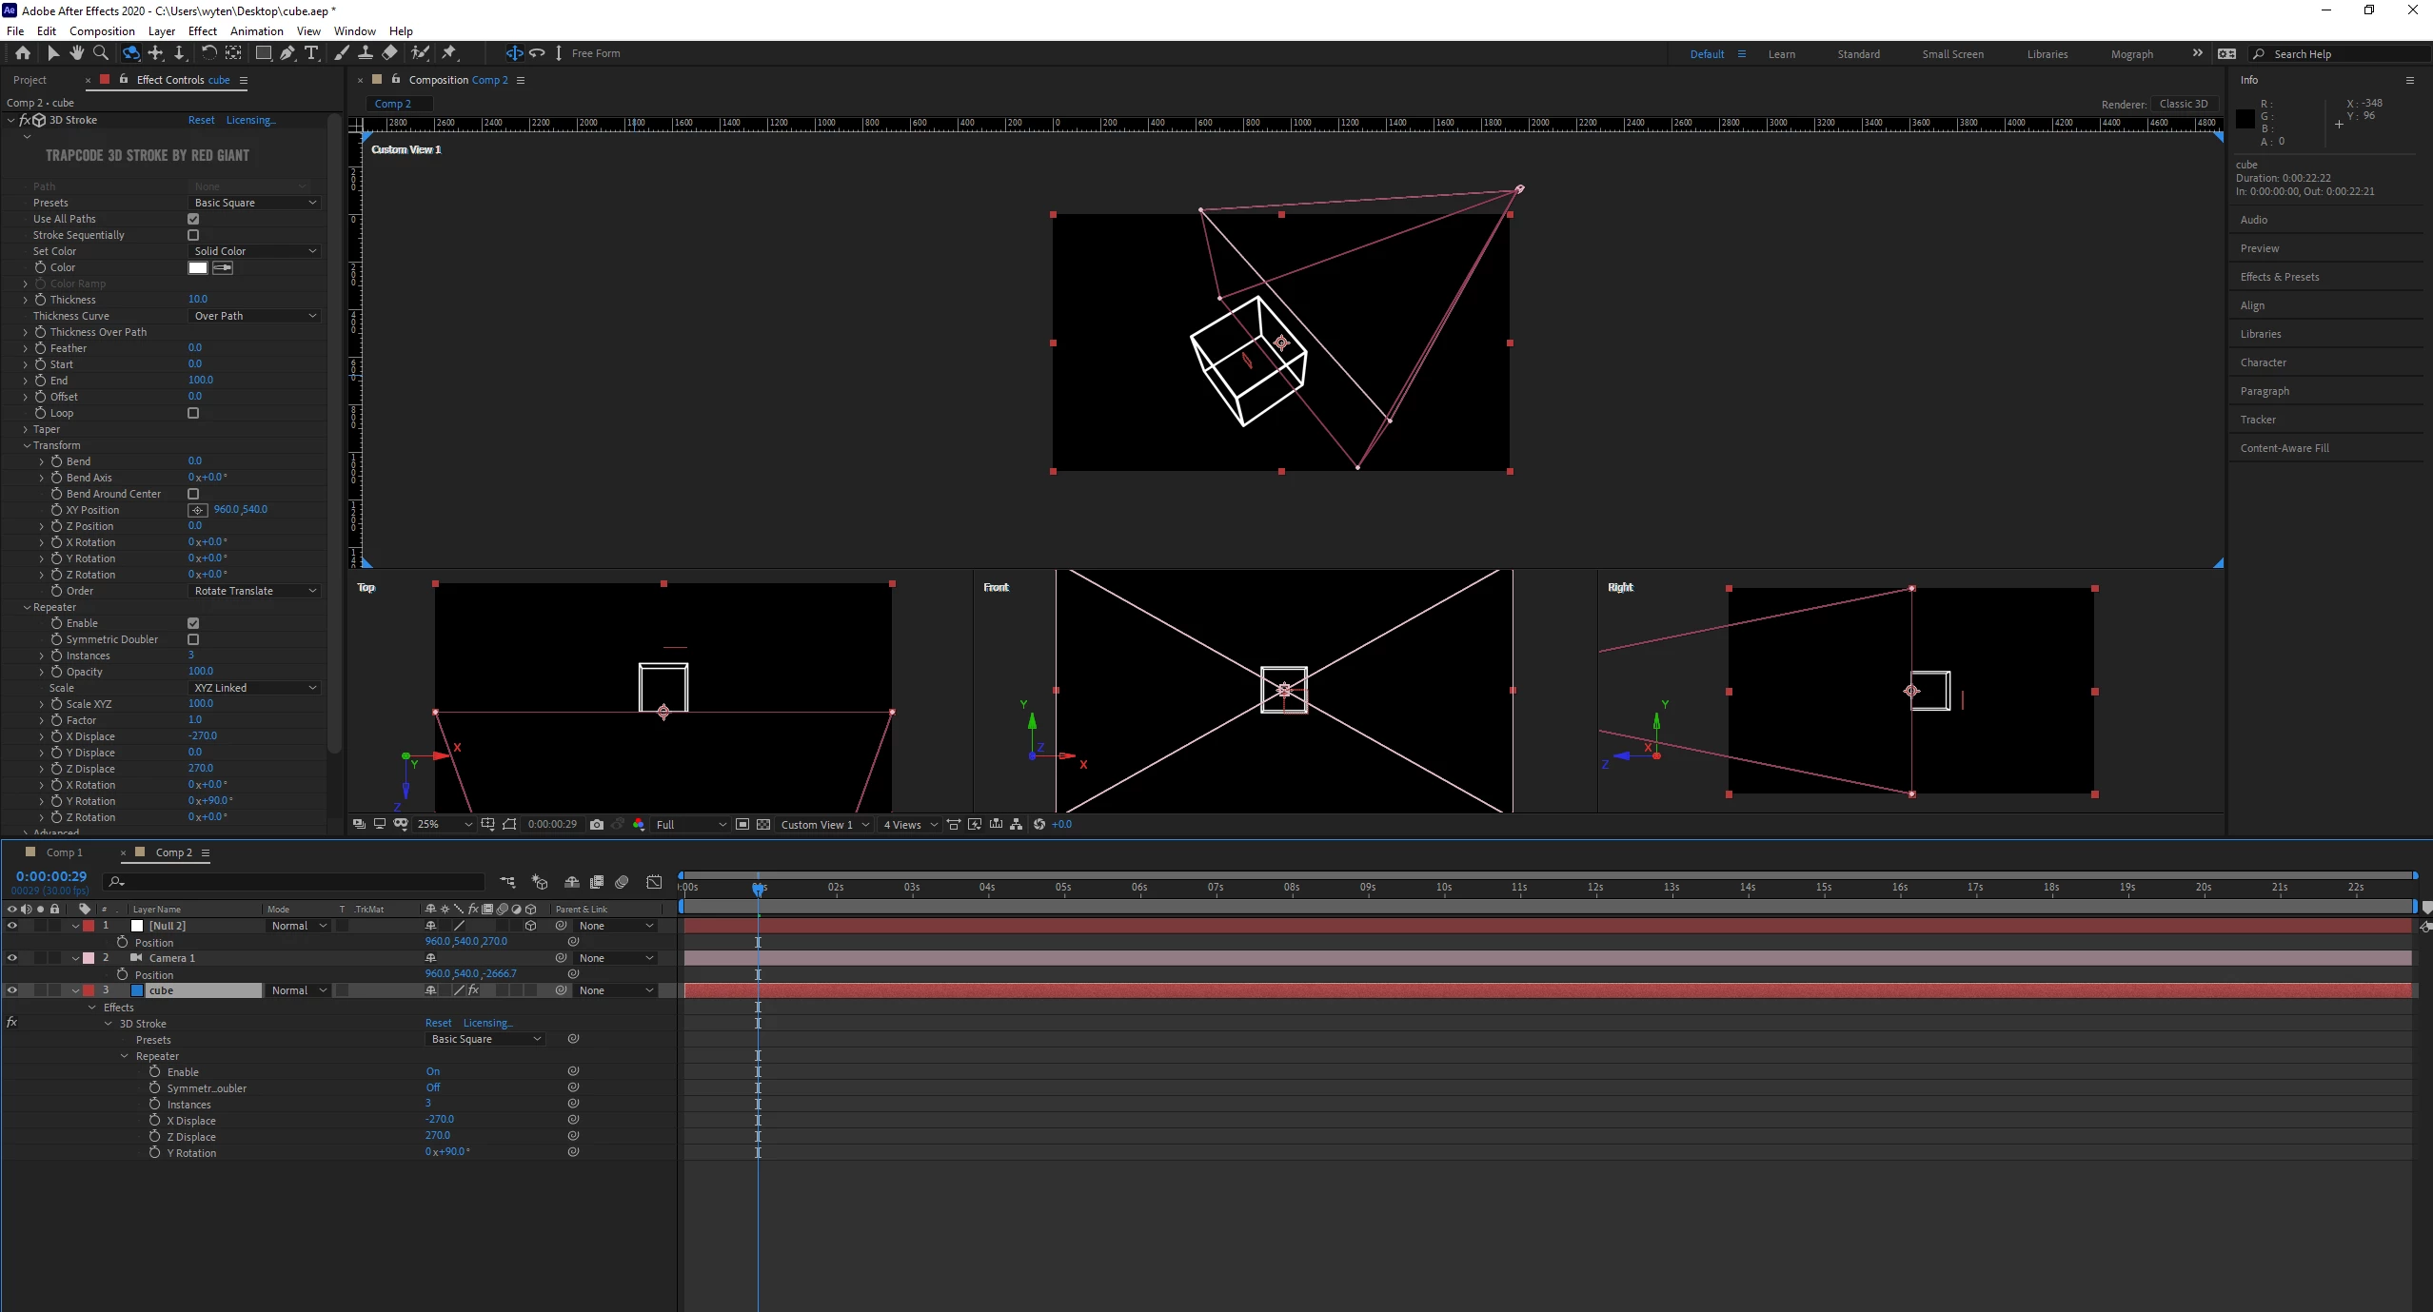Image resolution: width=2433 pixels, height=1312 pixels.
Task: Hide the Camera 1 layer
Action: click(x=12, y=958)
